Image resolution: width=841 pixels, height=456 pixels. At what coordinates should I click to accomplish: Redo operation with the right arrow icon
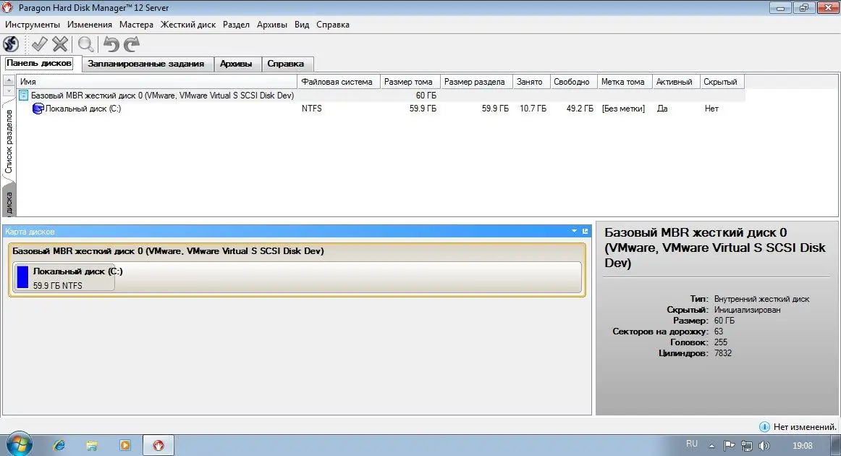[132, 44]
